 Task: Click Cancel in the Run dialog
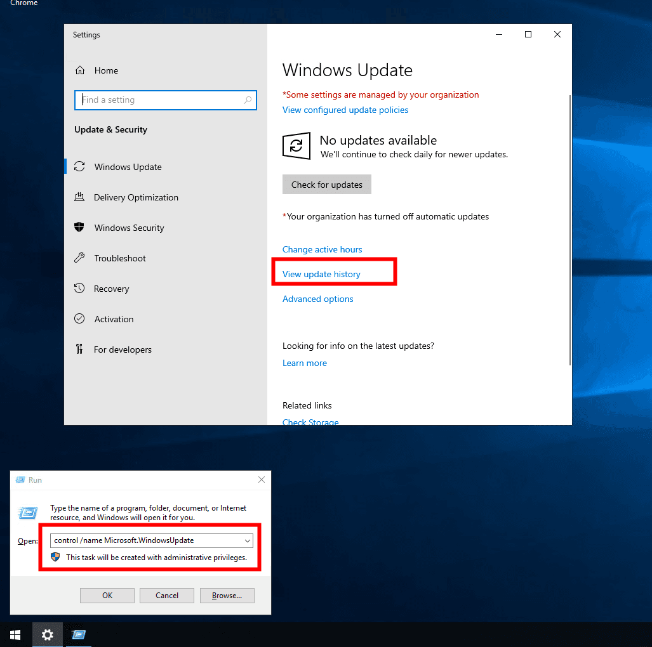click(x=167, y=595)
